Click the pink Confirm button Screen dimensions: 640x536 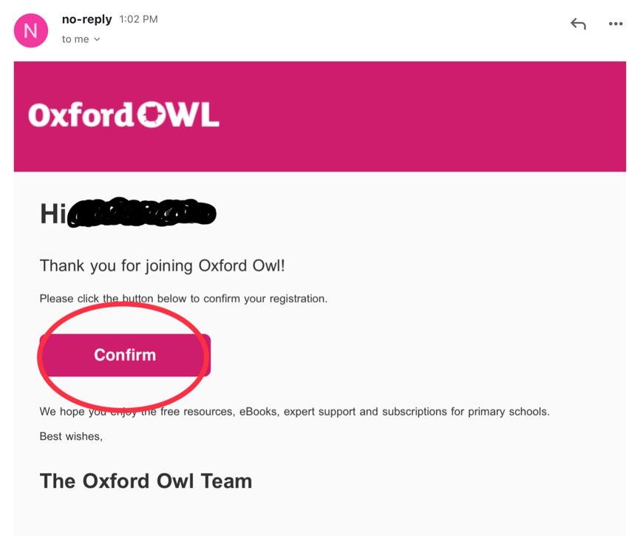125,355
